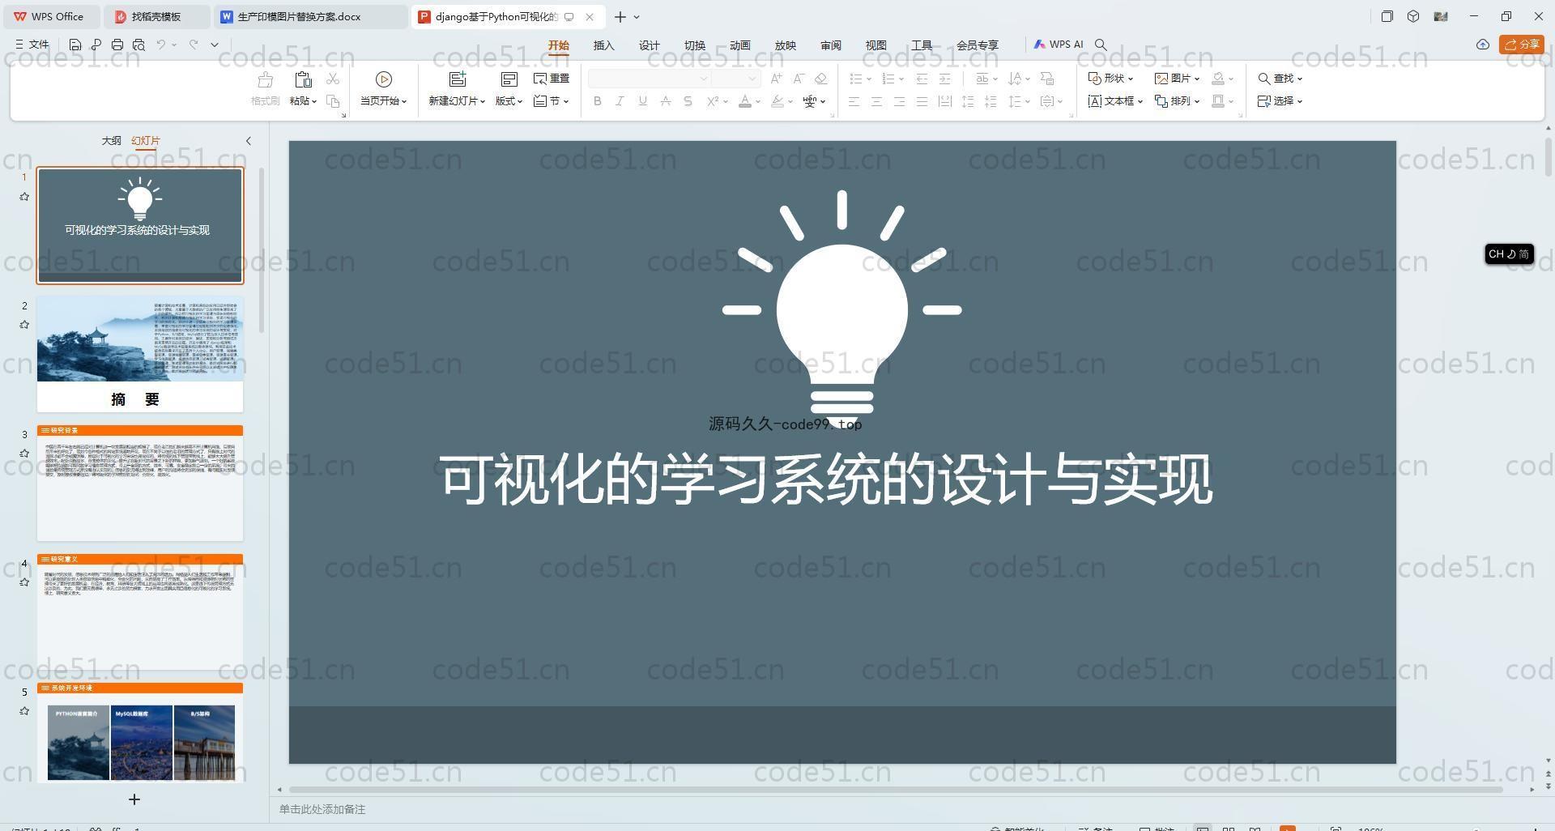Click the New Slide (新建幻灯片) icon
The width and height of the screenshot is (1555, 831).
(x=458, y=79)
